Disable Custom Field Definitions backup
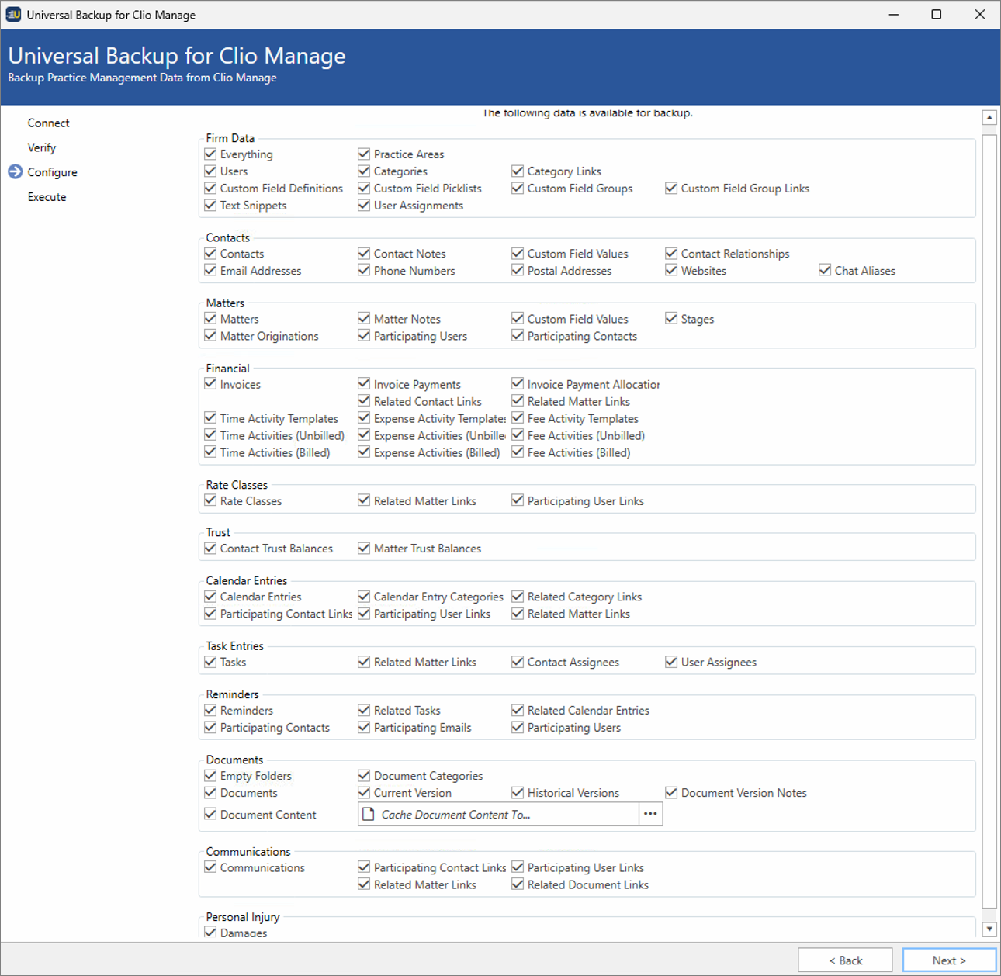1001x976 pixels. tap(210, 188)
